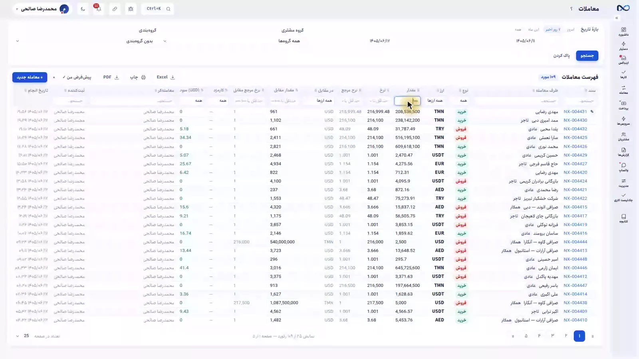
Task: Open the اینباکس inbox in sidebar
Action: point(623,60)
